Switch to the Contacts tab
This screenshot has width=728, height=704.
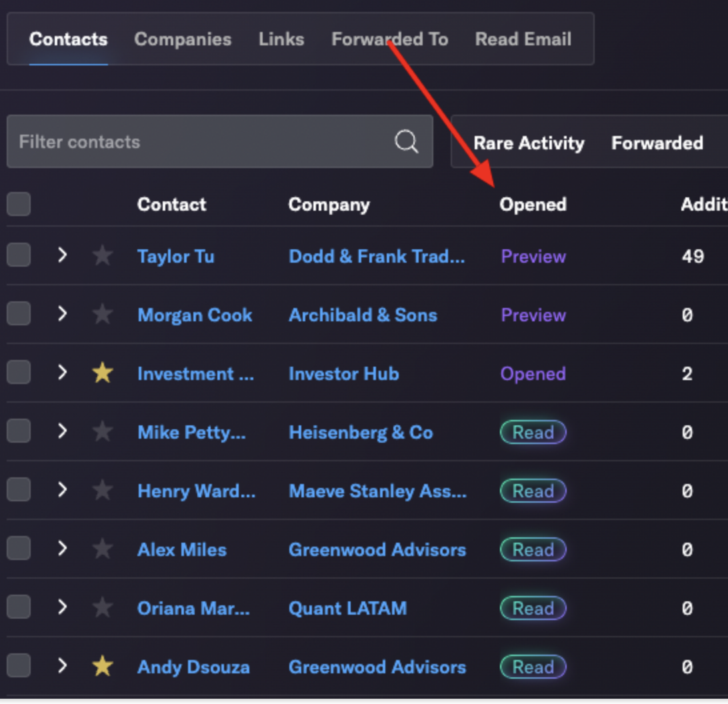tap(68, 39)
